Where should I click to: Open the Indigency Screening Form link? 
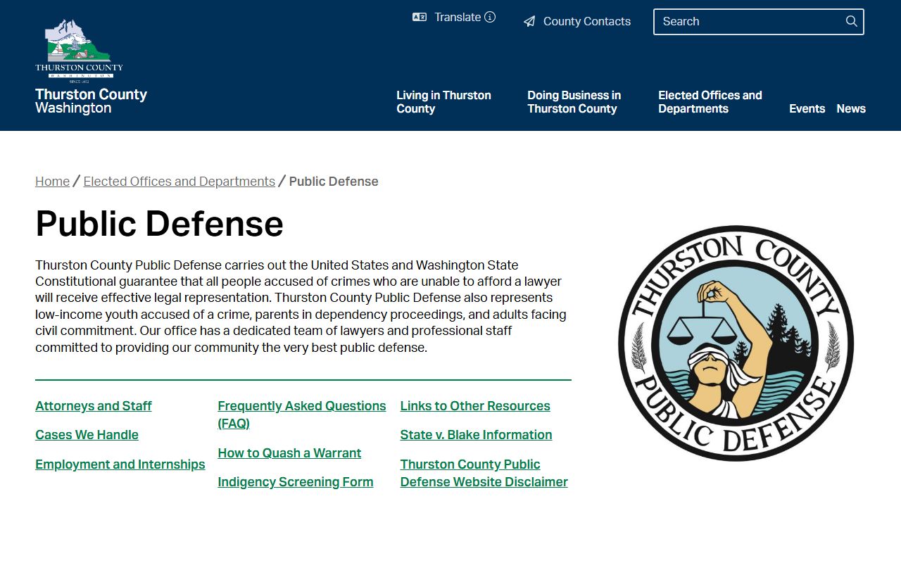pyautogui.click(x=296, y=482)
